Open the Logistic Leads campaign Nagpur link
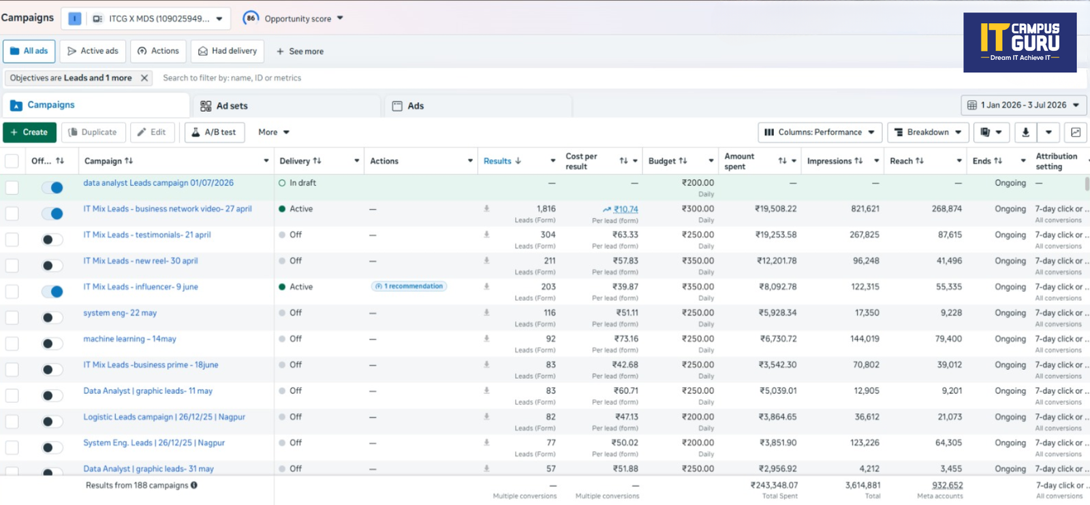Image resolution: width=1090 pixels, height=505 pixels. tap(164, 417)
